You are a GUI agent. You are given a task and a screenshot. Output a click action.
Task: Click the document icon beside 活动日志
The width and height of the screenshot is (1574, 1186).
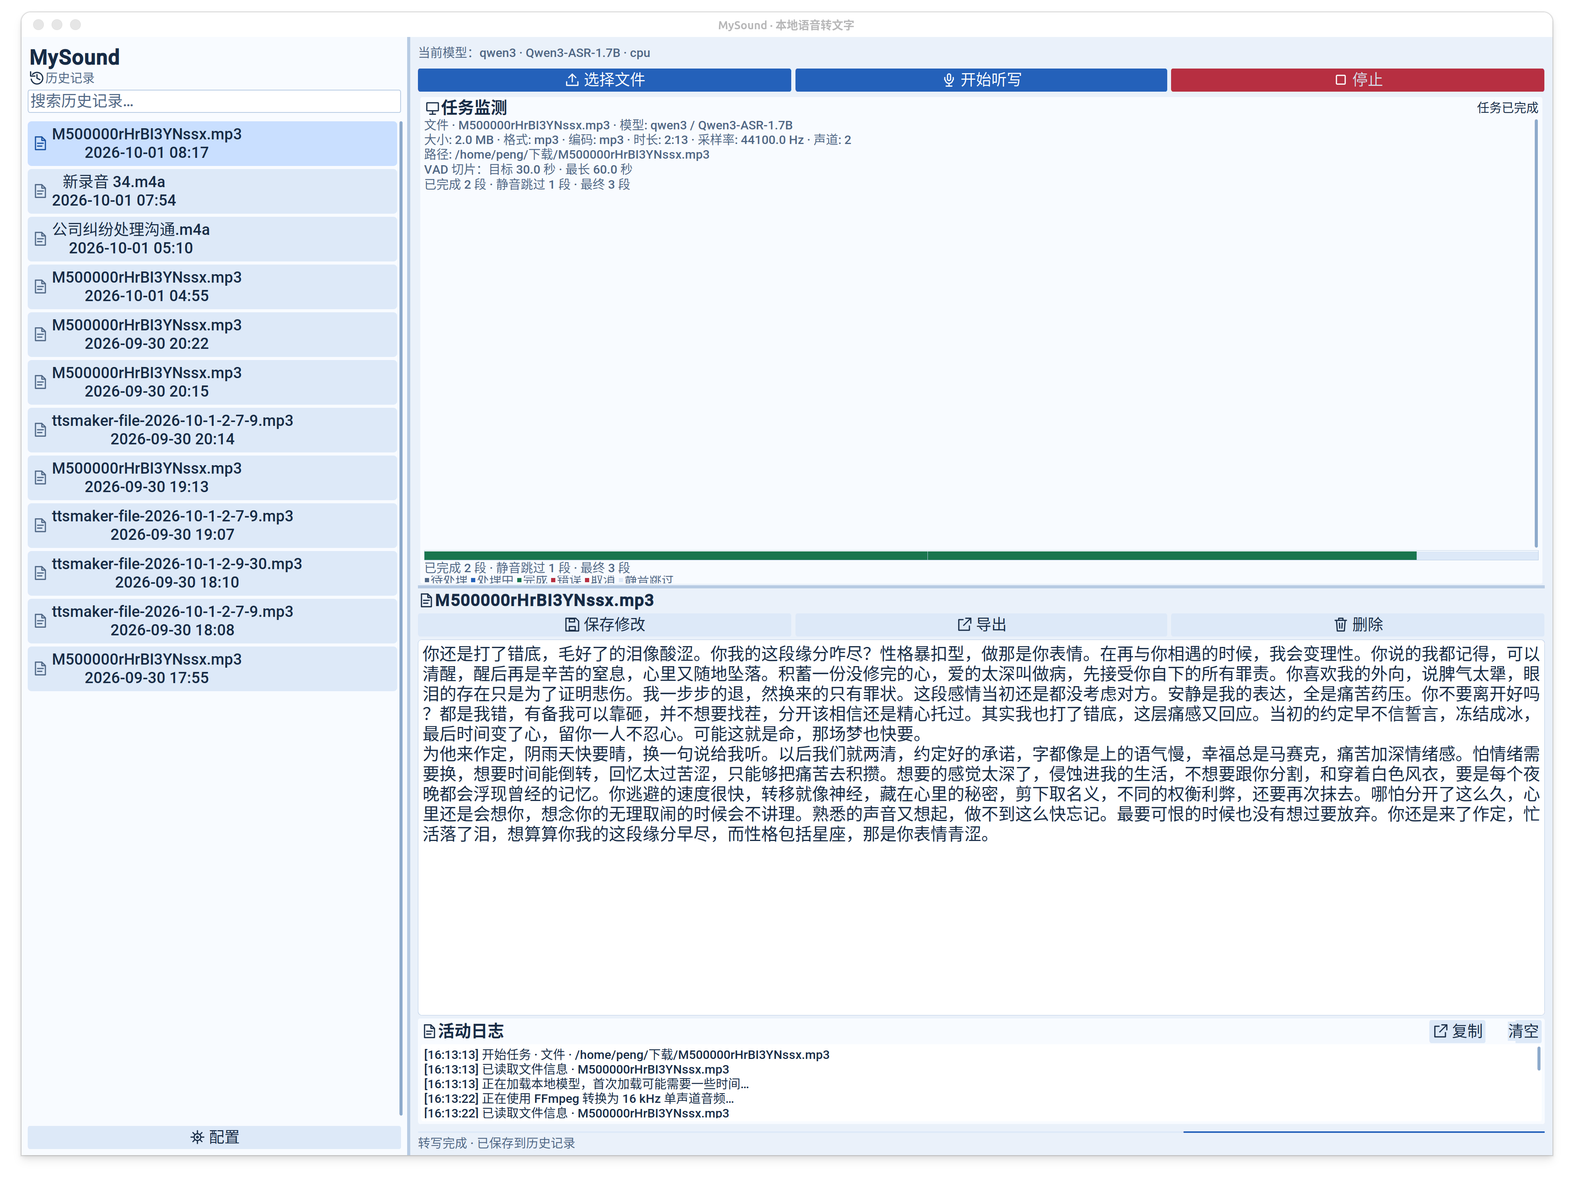point(429,1031)
